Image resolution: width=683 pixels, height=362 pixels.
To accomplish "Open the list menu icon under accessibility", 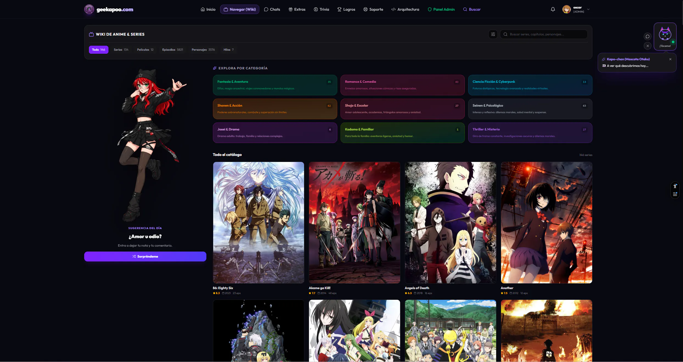I will click(675, 194).
